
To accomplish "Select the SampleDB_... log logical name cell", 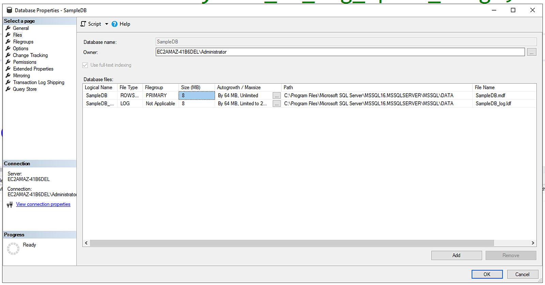I will pos(100,104).
